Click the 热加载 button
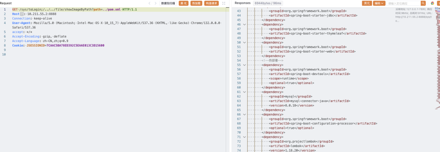The image size is (440, 152). [x=196, y=3]
